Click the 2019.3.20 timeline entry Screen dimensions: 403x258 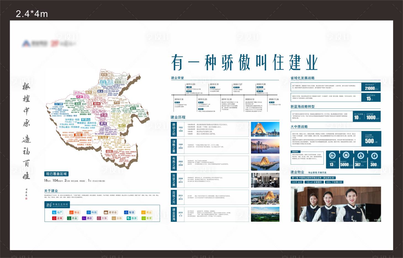click(194, 88)
